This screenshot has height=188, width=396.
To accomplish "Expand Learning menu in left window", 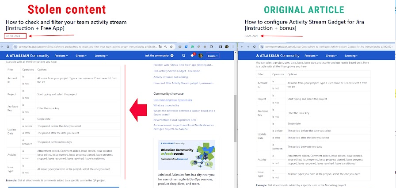I will click(102, 56).
